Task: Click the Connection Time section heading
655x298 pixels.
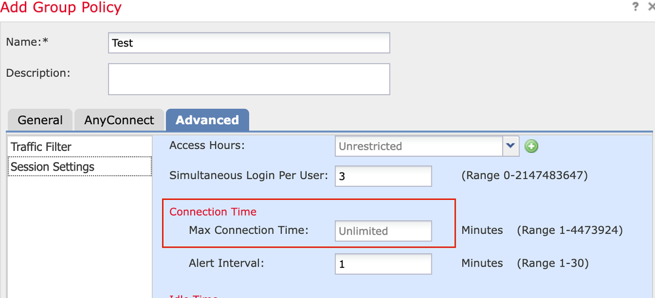Action: (213, 212)
